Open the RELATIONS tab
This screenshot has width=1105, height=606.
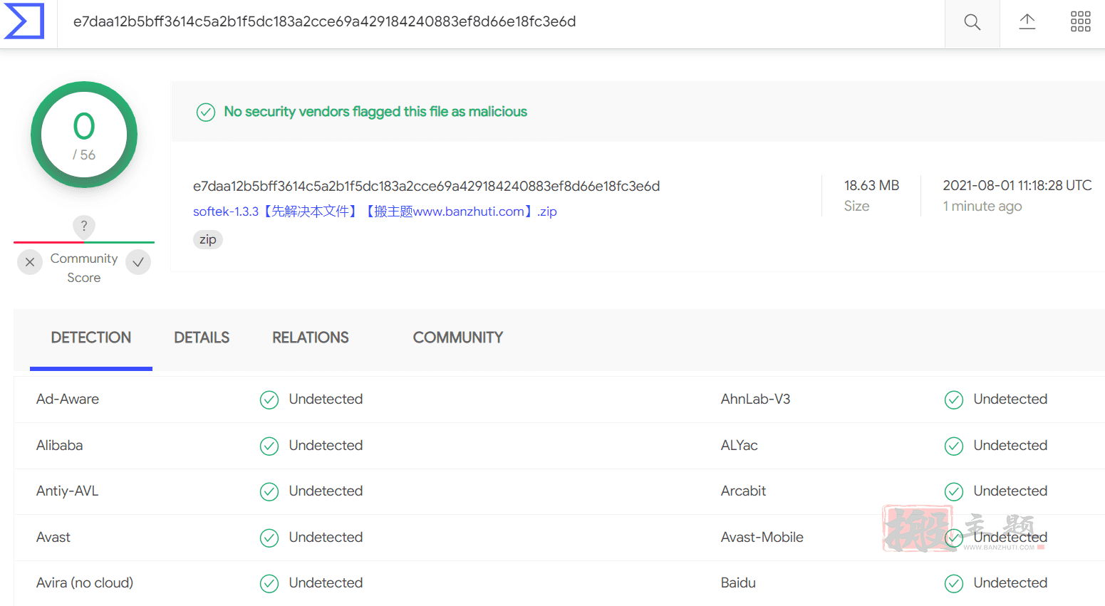[x=311, y=338]
